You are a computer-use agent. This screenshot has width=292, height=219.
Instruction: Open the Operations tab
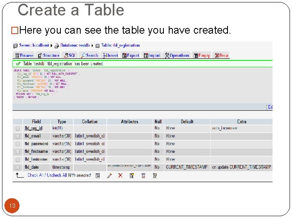(177, 55)
